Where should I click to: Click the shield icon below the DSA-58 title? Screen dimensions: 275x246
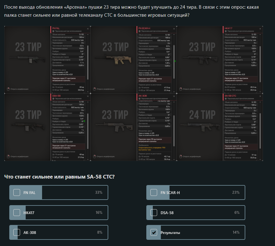(53, 99)
